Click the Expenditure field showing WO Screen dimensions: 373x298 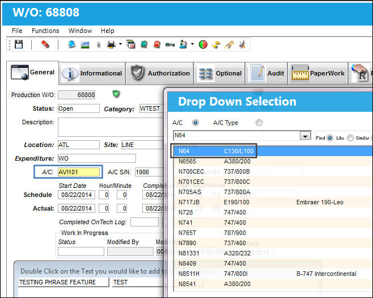coord(97,158)
